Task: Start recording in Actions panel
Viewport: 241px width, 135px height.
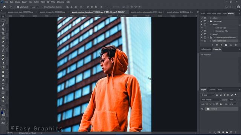Action: point(217,45)
